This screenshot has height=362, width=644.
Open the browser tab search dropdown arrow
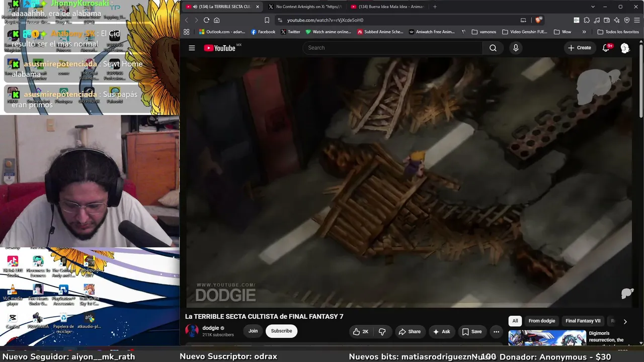coord(593,7)
